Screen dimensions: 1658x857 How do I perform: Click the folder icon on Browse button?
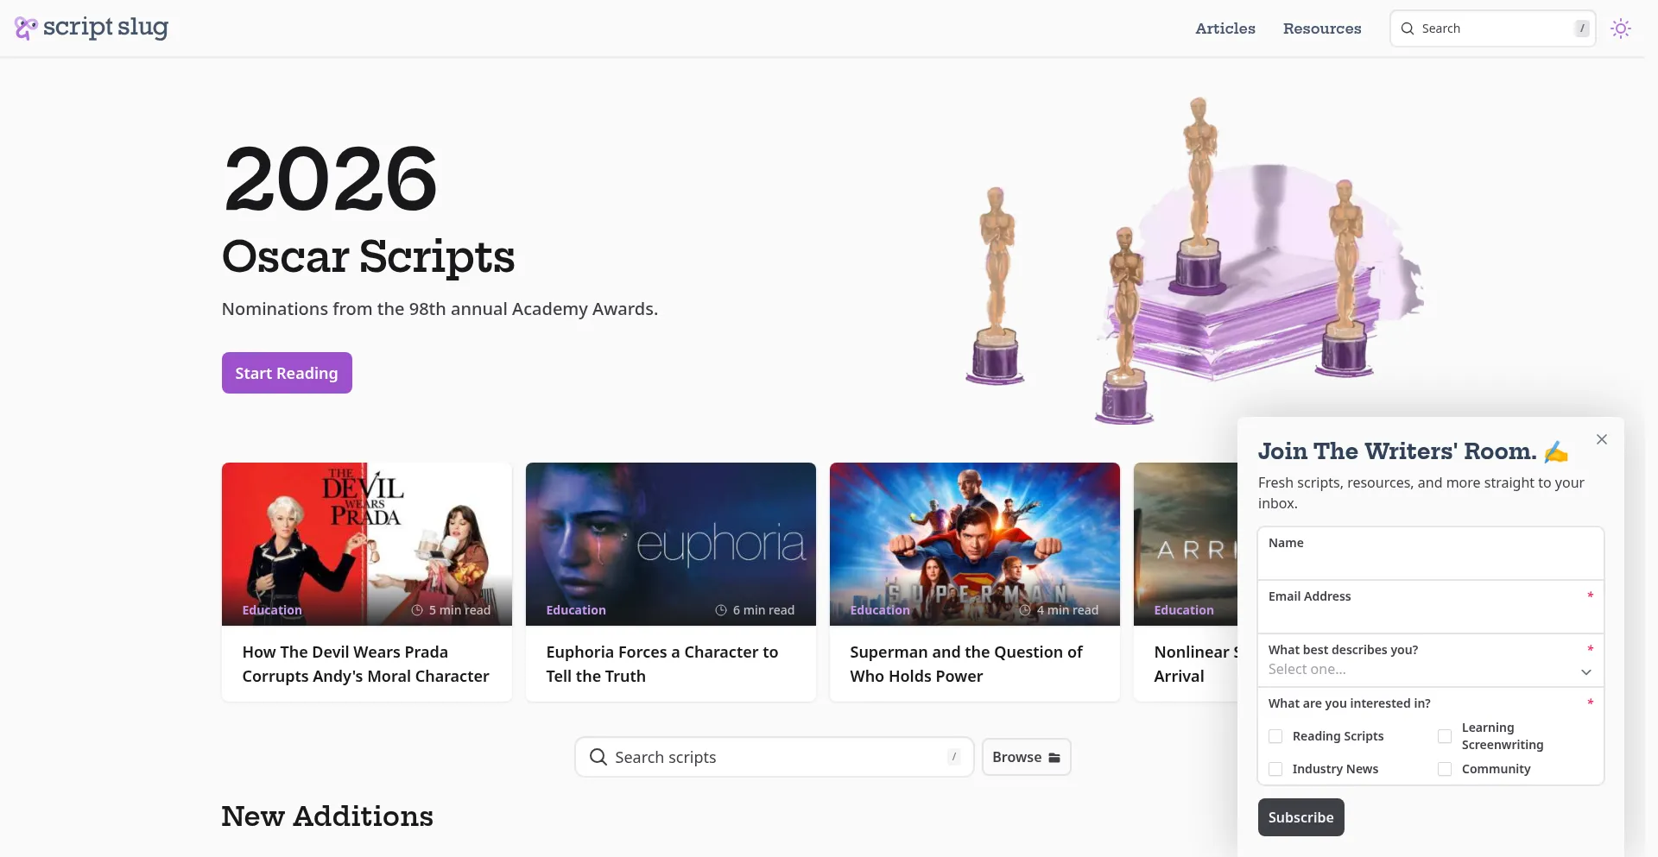[x=1054, y=758]
